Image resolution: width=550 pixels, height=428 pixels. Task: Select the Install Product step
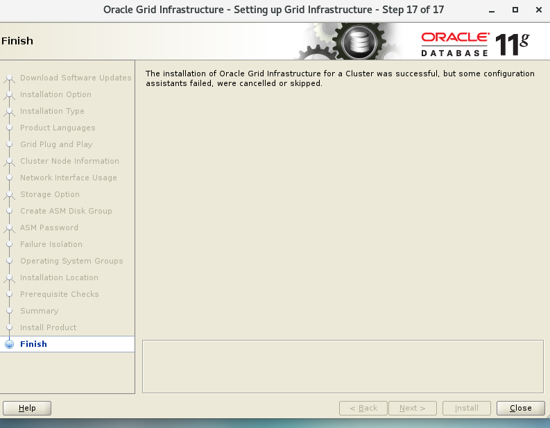click(x=48, y=327)
